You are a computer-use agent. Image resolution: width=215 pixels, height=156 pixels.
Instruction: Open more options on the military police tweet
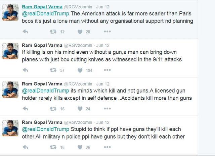click(x=107, y=147)
